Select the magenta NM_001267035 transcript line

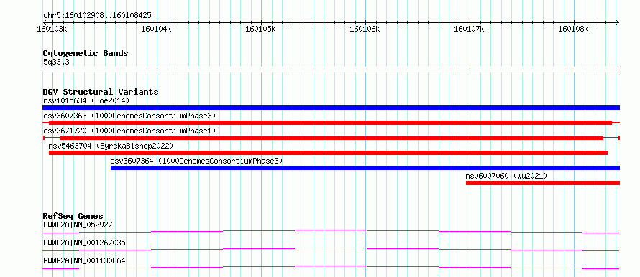pos(331,249)
